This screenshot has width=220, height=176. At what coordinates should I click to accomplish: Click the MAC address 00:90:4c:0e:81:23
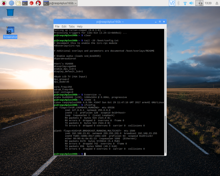(x=84, y=138)
